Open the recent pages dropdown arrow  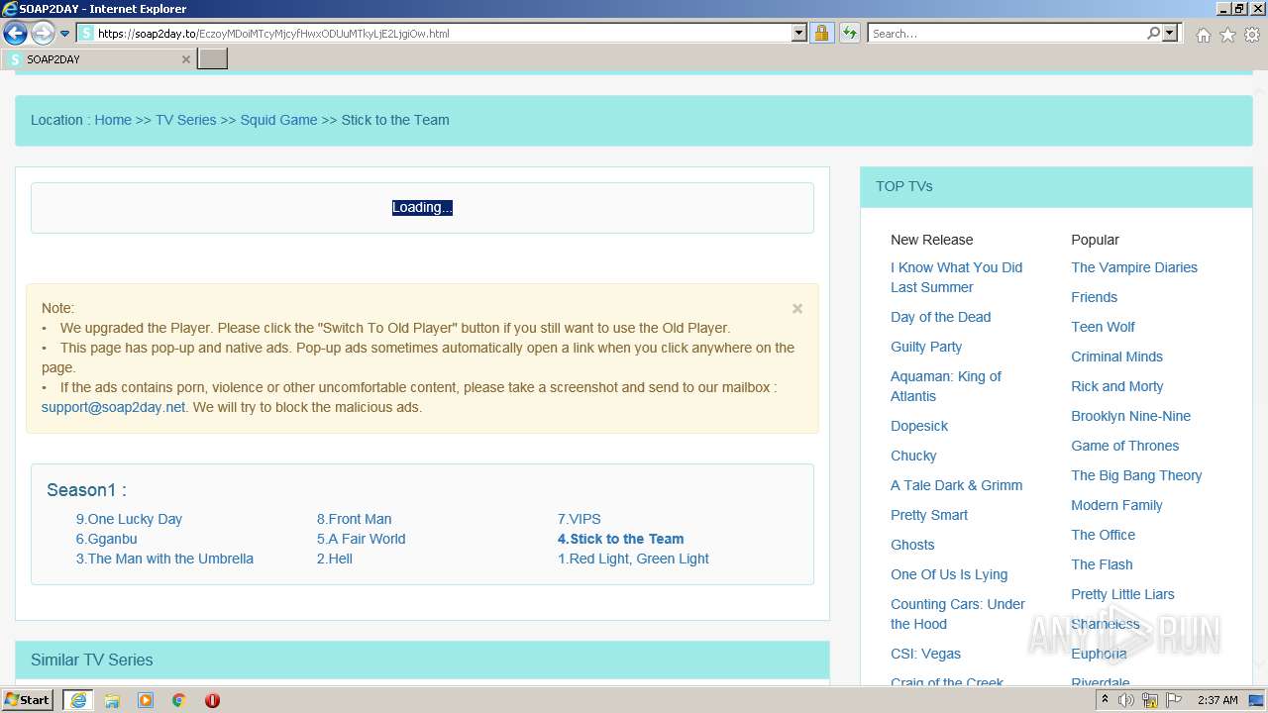point(64,34)
